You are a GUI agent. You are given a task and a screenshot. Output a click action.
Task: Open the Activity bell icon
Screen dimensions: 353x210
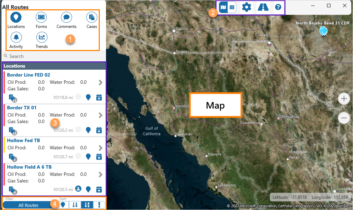pos(16,37)
